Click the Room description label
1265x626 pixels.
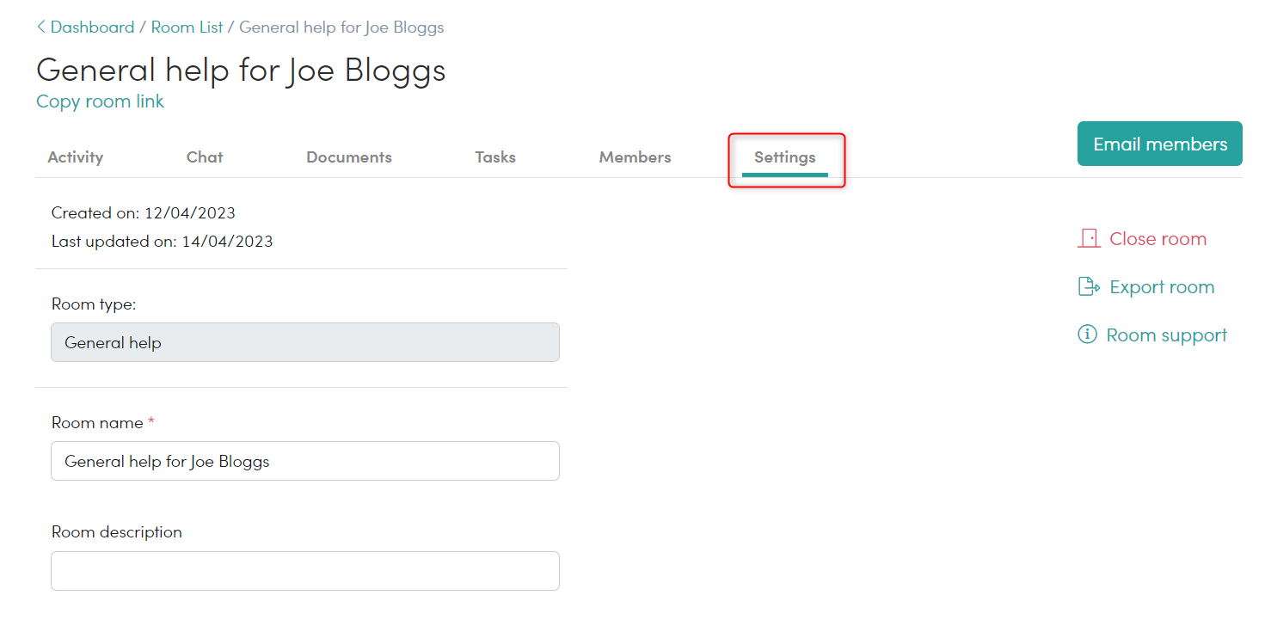click(117, 532)
